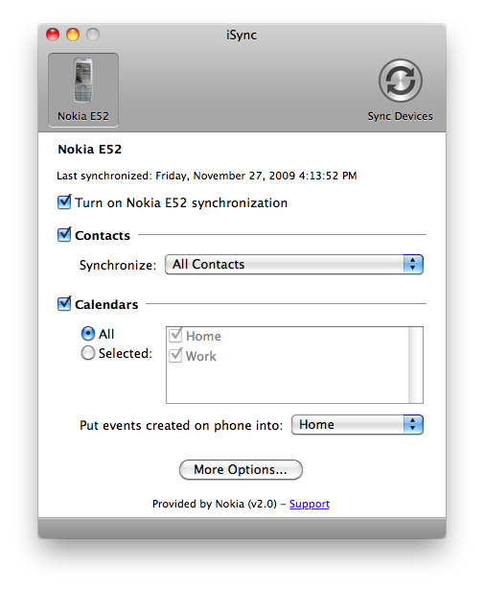Viewport: 484px width, 591px height.
Task: Select the Nokia E52 device icon
Action: coord(83,90)
